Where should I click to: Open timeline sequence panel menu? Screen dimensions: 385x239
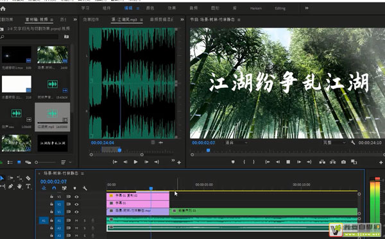pos(83,174)
